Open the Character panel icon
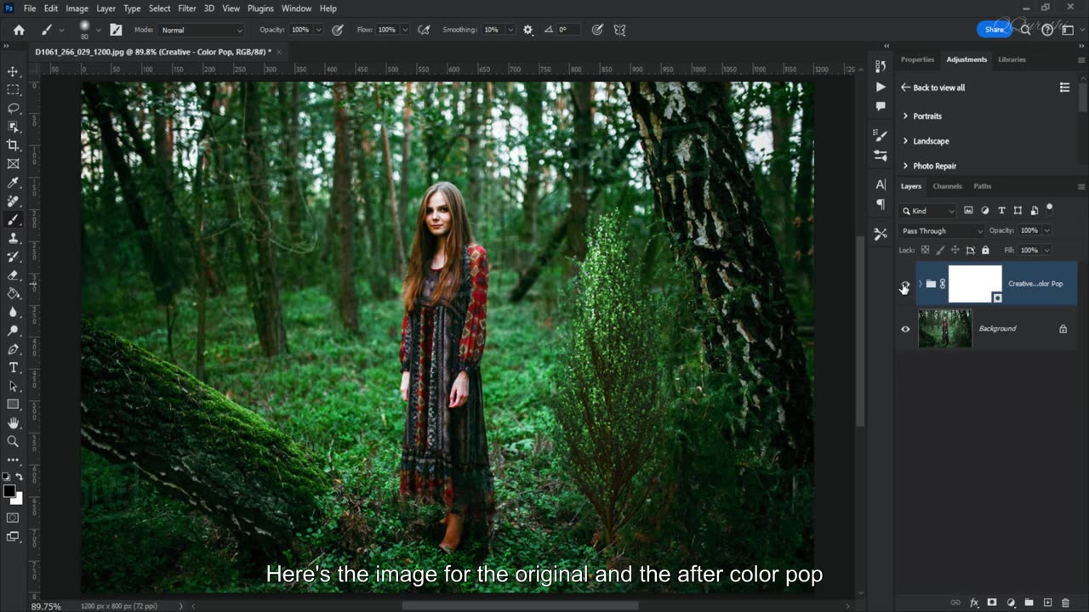This screenshot has height=612, width=1089. (x=881, y=184)
